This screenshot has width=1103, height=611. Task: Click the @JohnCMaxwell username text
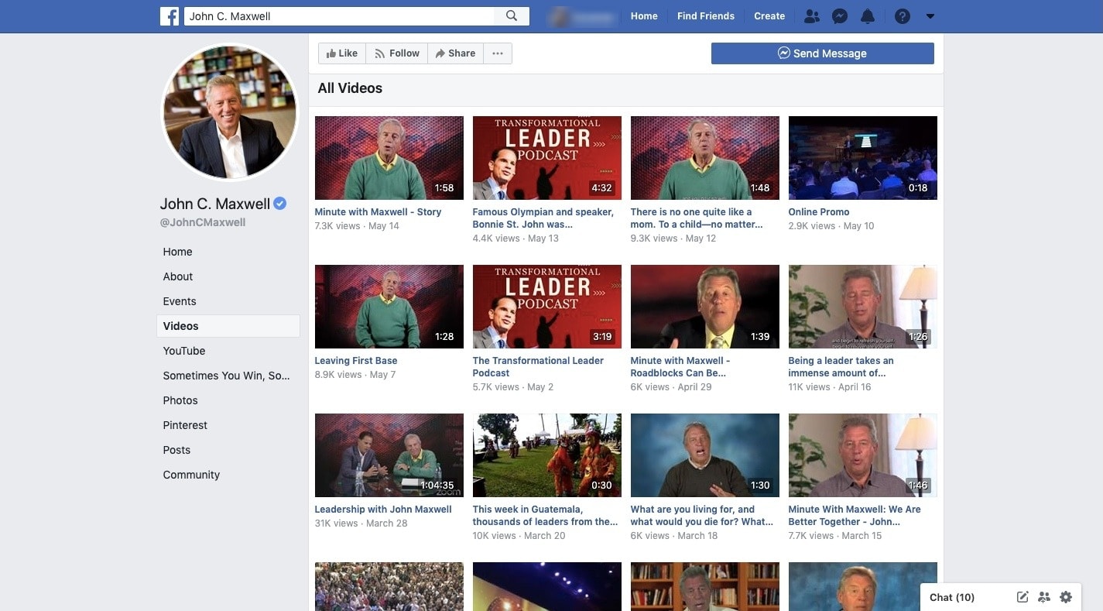click(203, 222)
